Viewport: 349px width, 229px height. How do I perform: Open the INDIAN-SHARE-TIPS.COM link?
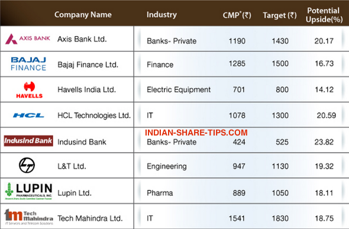[196, 133]
